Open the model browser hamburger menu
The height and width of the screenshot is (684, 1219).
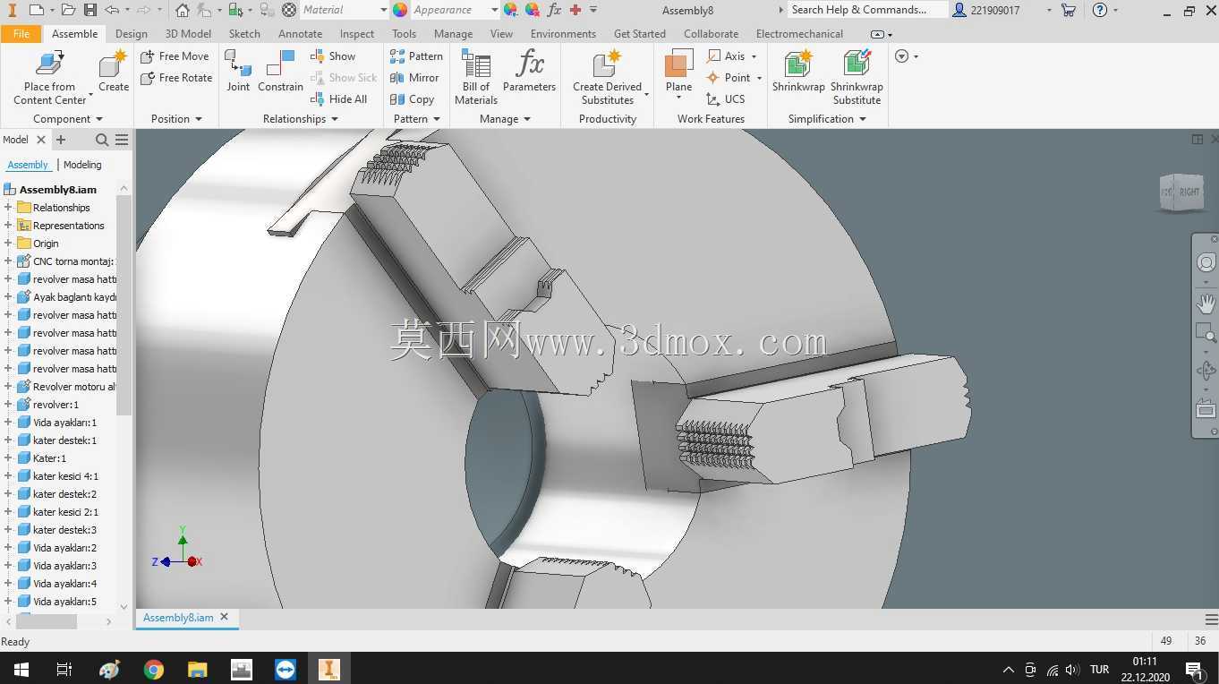[122, 140]
